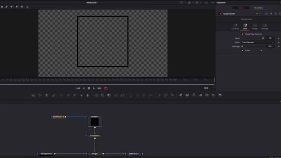Viewport: 281px width, 158px height.
Task: Toggle the Level keyframe dot
Action: [x=279, y=38]
